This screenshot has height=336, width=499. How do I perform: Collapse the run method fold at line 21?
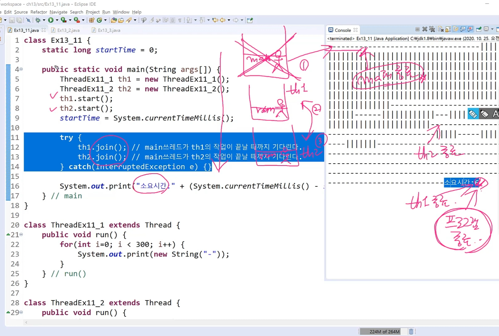[21, 234]
